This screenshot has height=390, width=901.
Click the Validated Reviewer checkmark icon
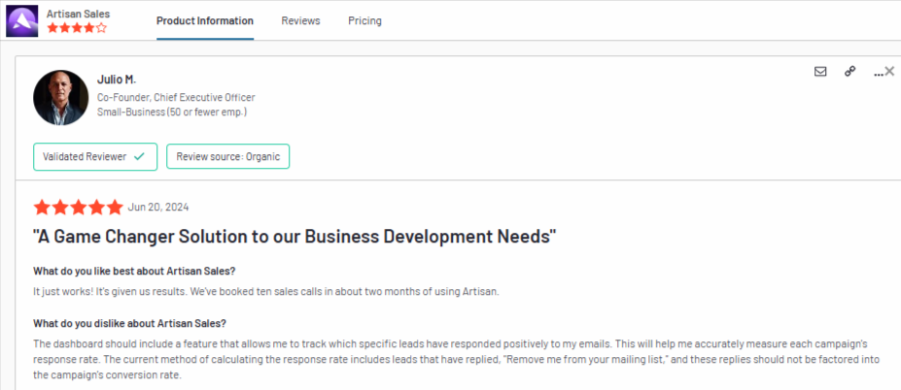click(x=139, y=156)
